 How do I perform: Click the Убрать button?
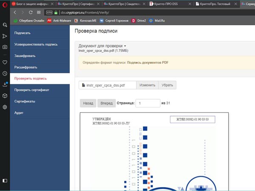[x=167, y=85]
